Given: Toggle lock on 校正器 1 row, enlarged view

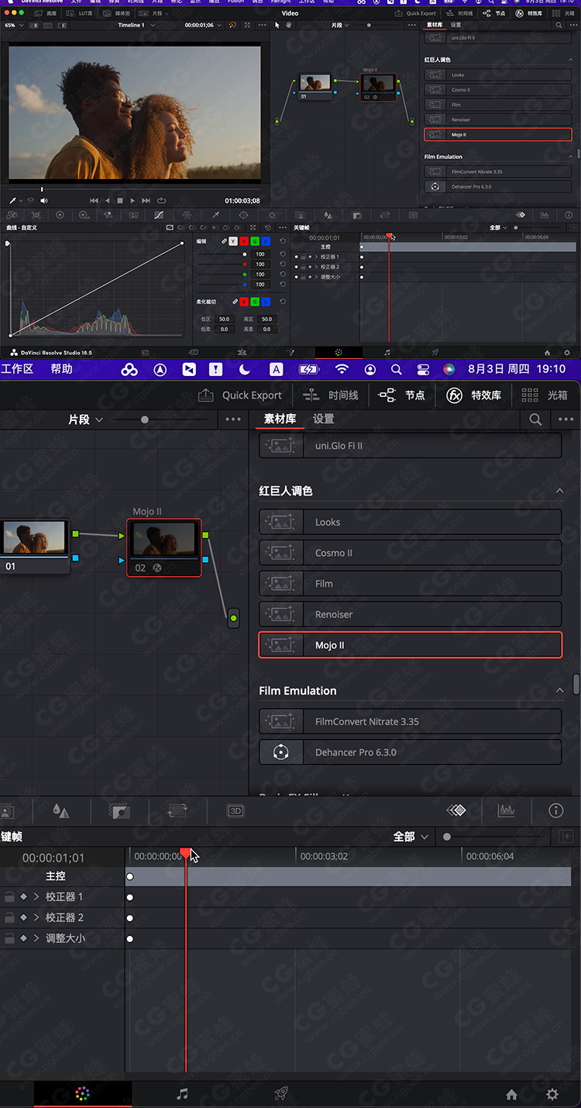Looking at the screenshot, I should tap(9, 897).
